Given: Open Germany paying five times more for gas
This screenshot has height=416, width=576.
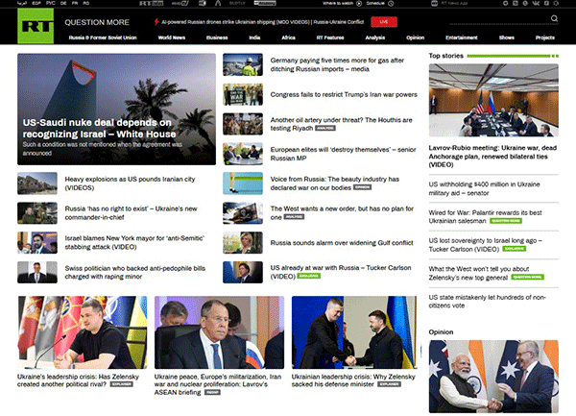Looking at the screenshot, I should pos(337,64).
